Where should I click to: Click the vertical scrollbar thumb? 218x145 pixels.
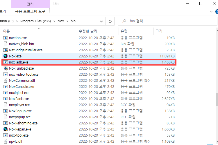[217, 100]
